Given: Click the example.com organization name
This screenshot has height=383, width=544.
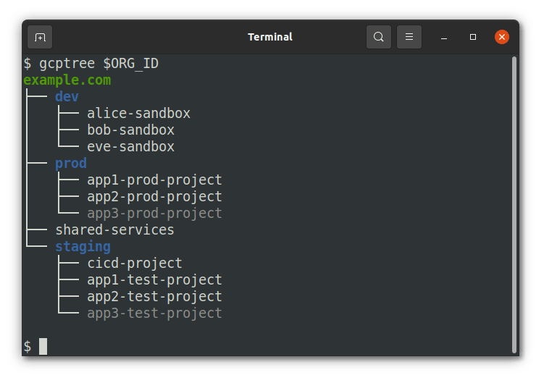Looking at the screenshot, I should point(67,80).
